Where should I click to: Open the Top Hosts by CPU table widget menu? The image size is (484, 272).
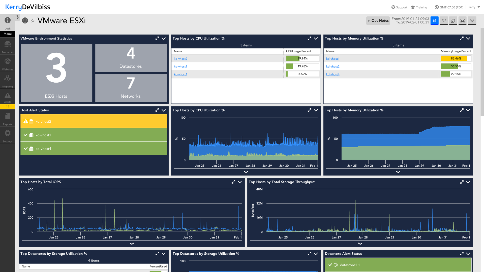tap(316, 39)
